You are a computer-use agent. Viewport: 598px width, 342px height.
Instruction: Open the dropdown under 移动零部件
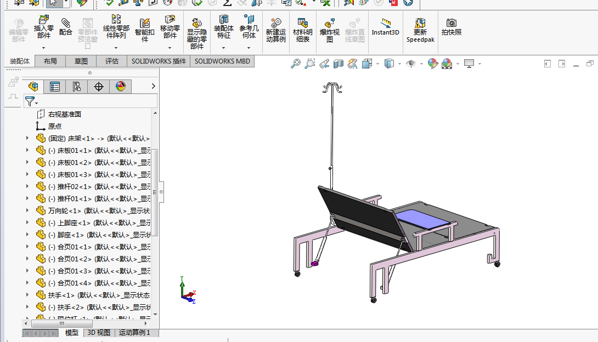(170, 48)
